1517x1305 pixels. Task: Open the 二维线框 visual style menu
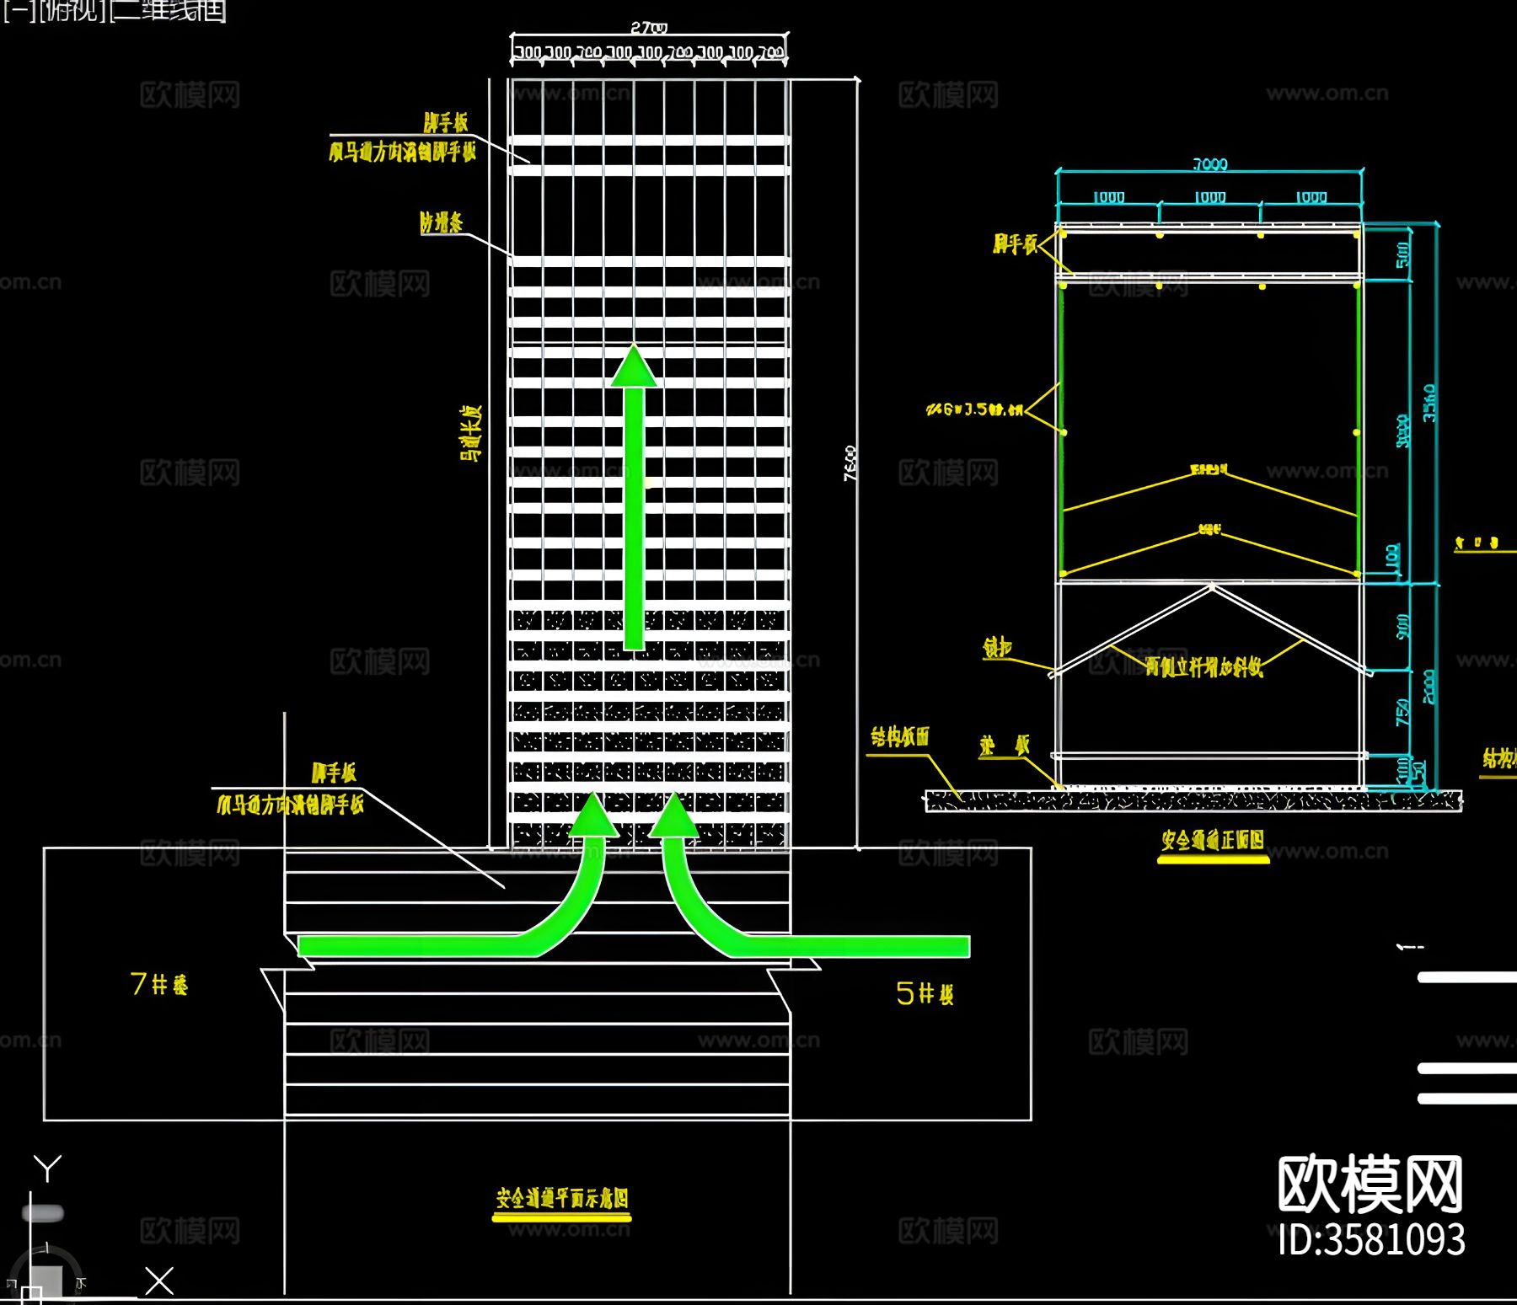(x=169, y=11)
